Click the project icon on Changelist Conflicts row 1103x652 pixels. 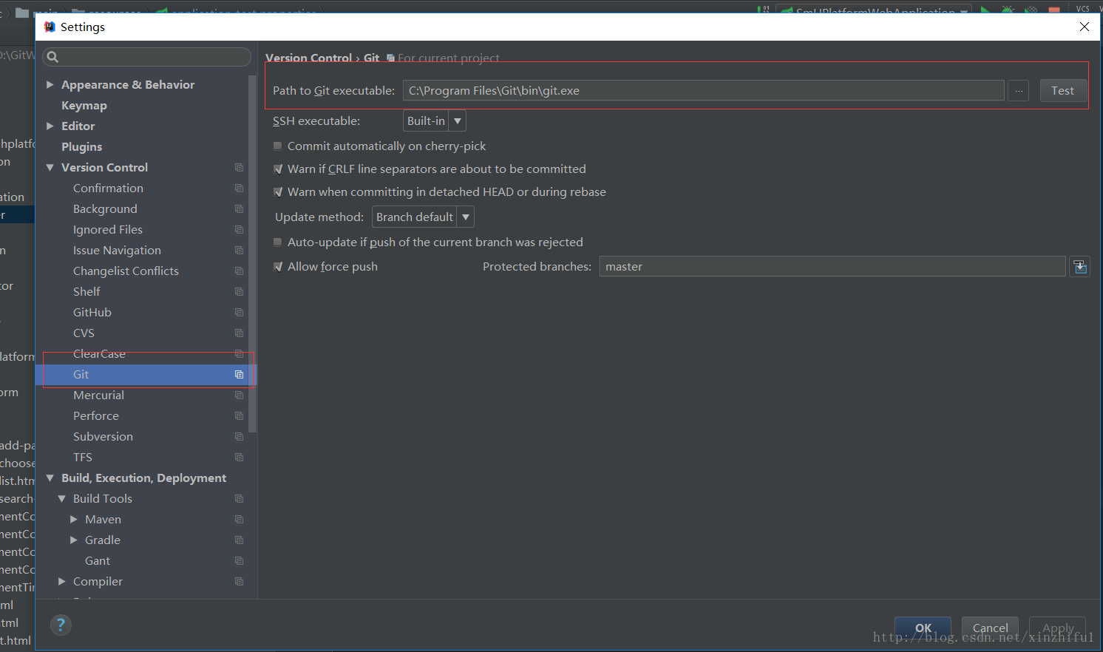[239, 271]
